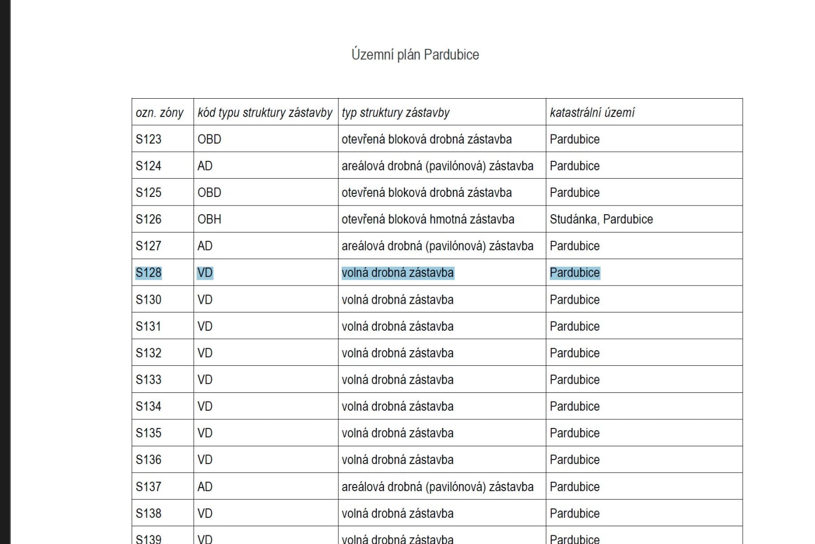The image size is (815, 544).
Task: Select the VD code in row S134
Action: [x=205, y=407]
